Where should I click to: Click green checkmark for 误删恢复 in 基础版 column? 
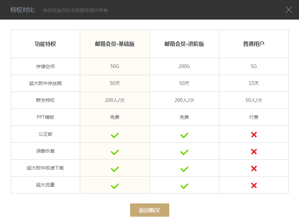tap(115, 152)
